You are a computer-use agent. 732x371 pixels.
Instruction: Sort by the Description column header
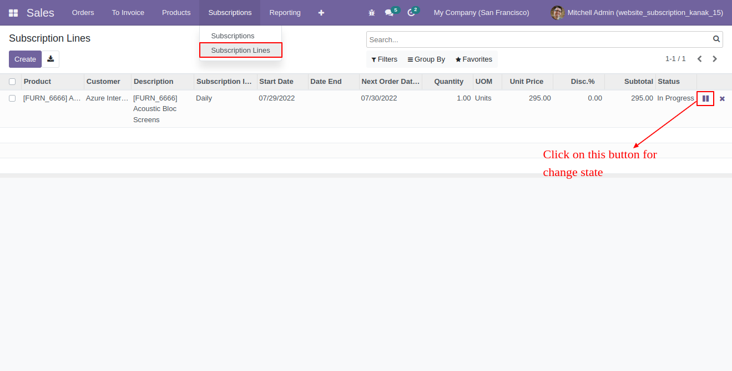(163, 82)
